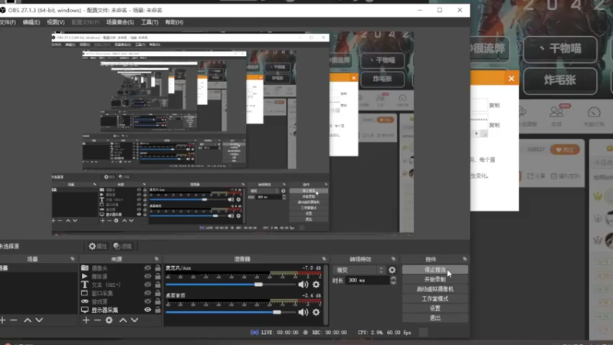Open 设置 from the Controls panel

pos(434,308)
